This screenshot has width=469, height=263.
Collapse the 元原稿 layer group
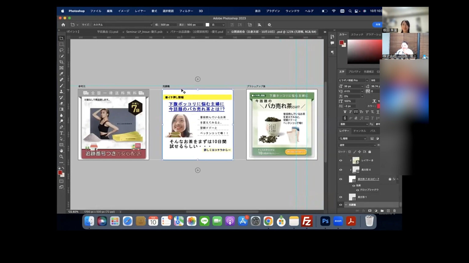pyautogui.click(x=346, y=205)
